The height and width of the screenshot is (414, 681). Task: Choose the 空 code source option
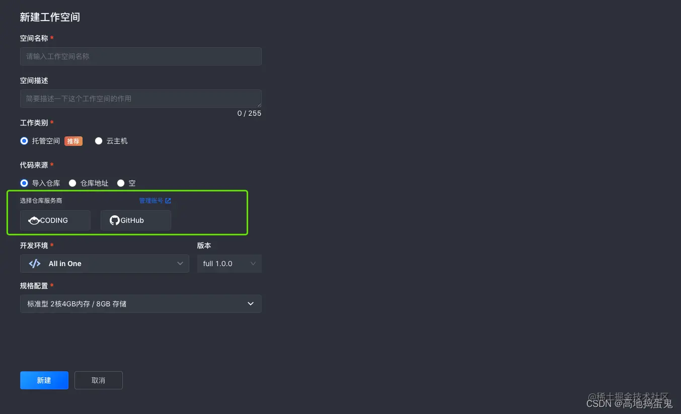pyautogui.click(x=121, y=183)
